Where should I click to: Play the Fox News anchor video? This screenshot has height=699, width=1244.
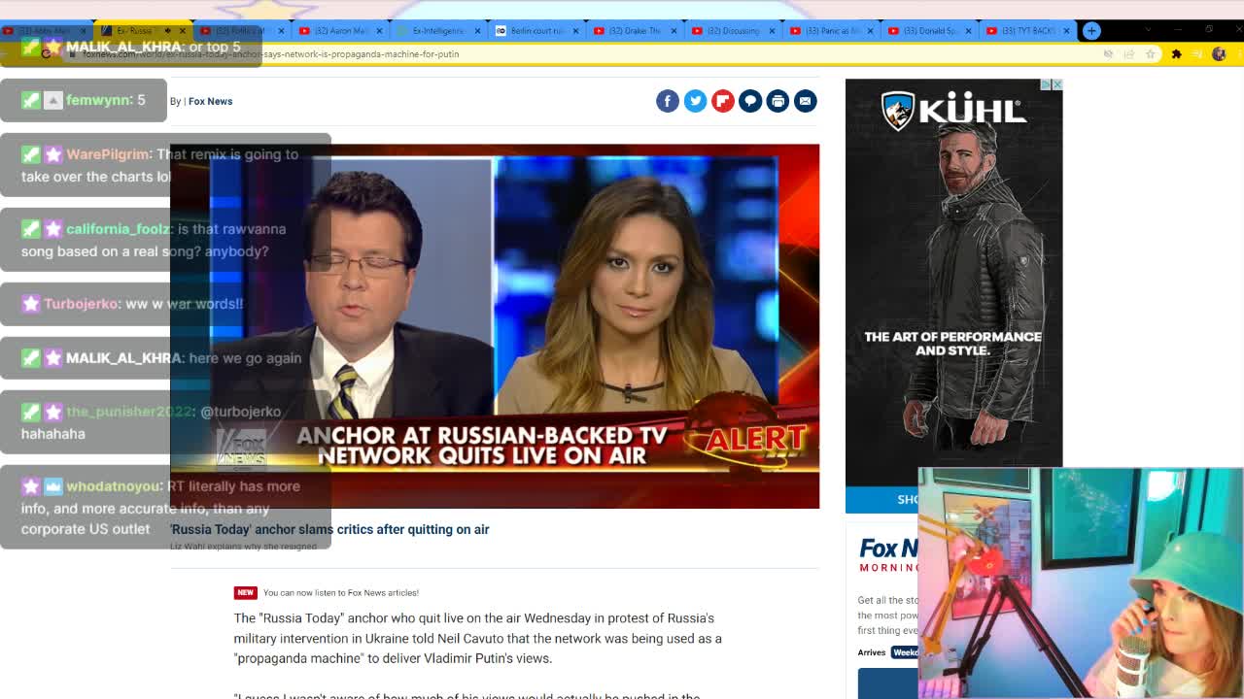(495, 326)
